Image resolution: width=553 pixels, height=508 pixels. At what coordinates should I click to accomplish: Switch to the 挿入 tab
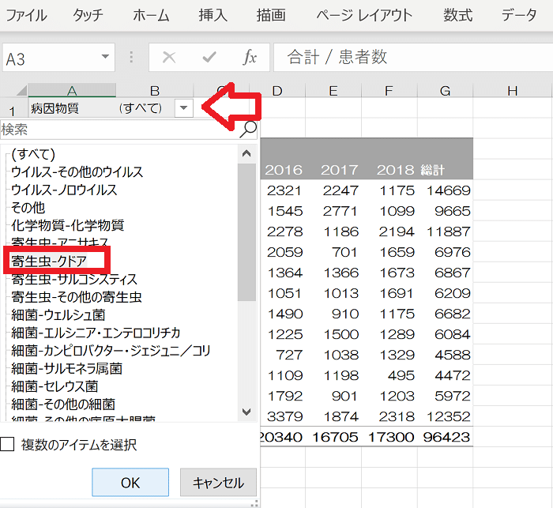213,16
